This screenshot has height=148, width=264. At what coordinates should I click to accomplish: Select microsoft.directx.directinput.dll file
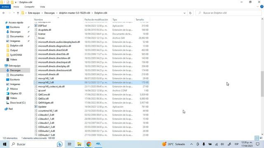click(x=54, y=62)
